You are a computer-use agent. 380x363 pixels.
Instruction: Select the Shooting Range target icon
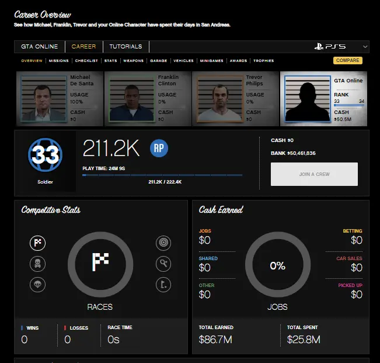click(x=163, y=243)
